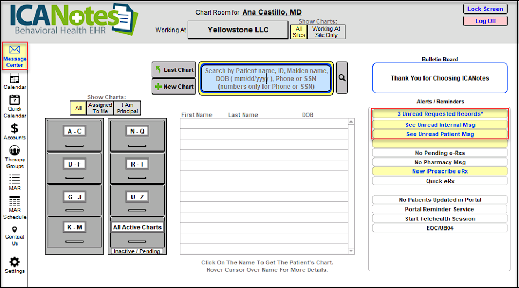
Task: Click the ICANotes logo
Action: coord(74,20)
